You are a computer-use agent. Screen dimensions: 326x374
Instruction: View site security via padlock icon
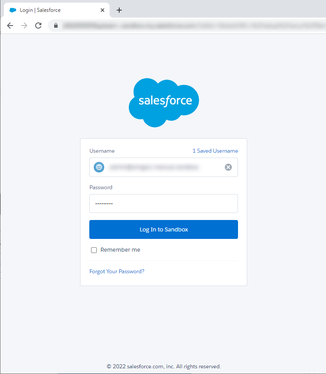[x=56, y=25]
